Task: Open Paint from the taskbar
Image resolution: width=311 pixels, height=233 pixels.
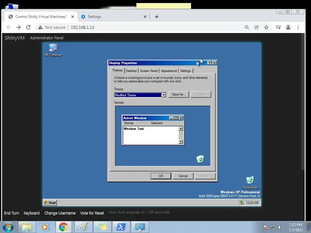Action: click(x=83, y=227)
